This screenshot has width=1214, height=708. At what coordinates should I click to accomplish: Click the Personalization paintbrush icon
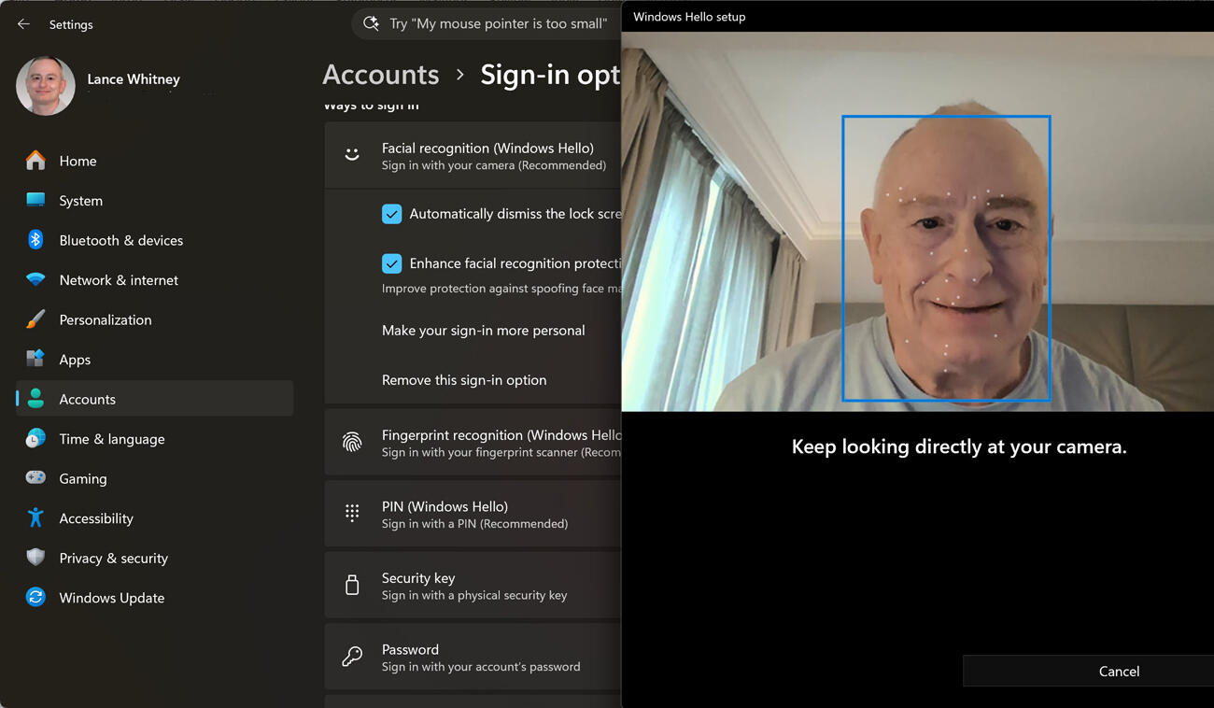35,319
